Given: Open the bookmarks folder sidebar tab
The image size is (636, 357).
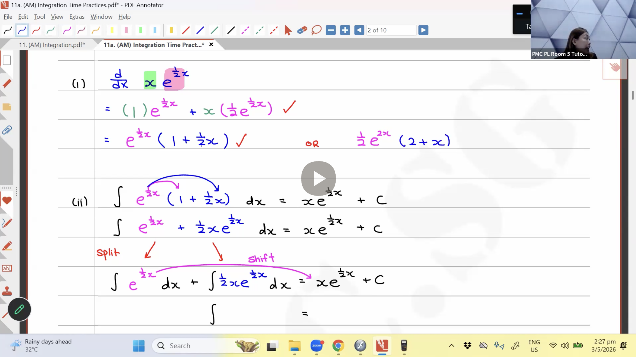Looking at the screenshot, I should point(7,107).
